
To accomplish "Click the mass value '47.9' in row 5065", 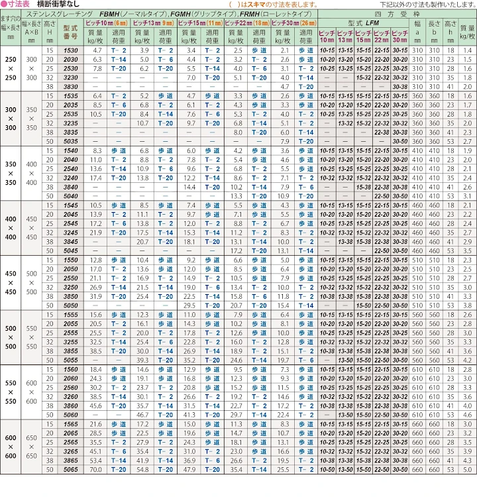I will click(189, 469).
